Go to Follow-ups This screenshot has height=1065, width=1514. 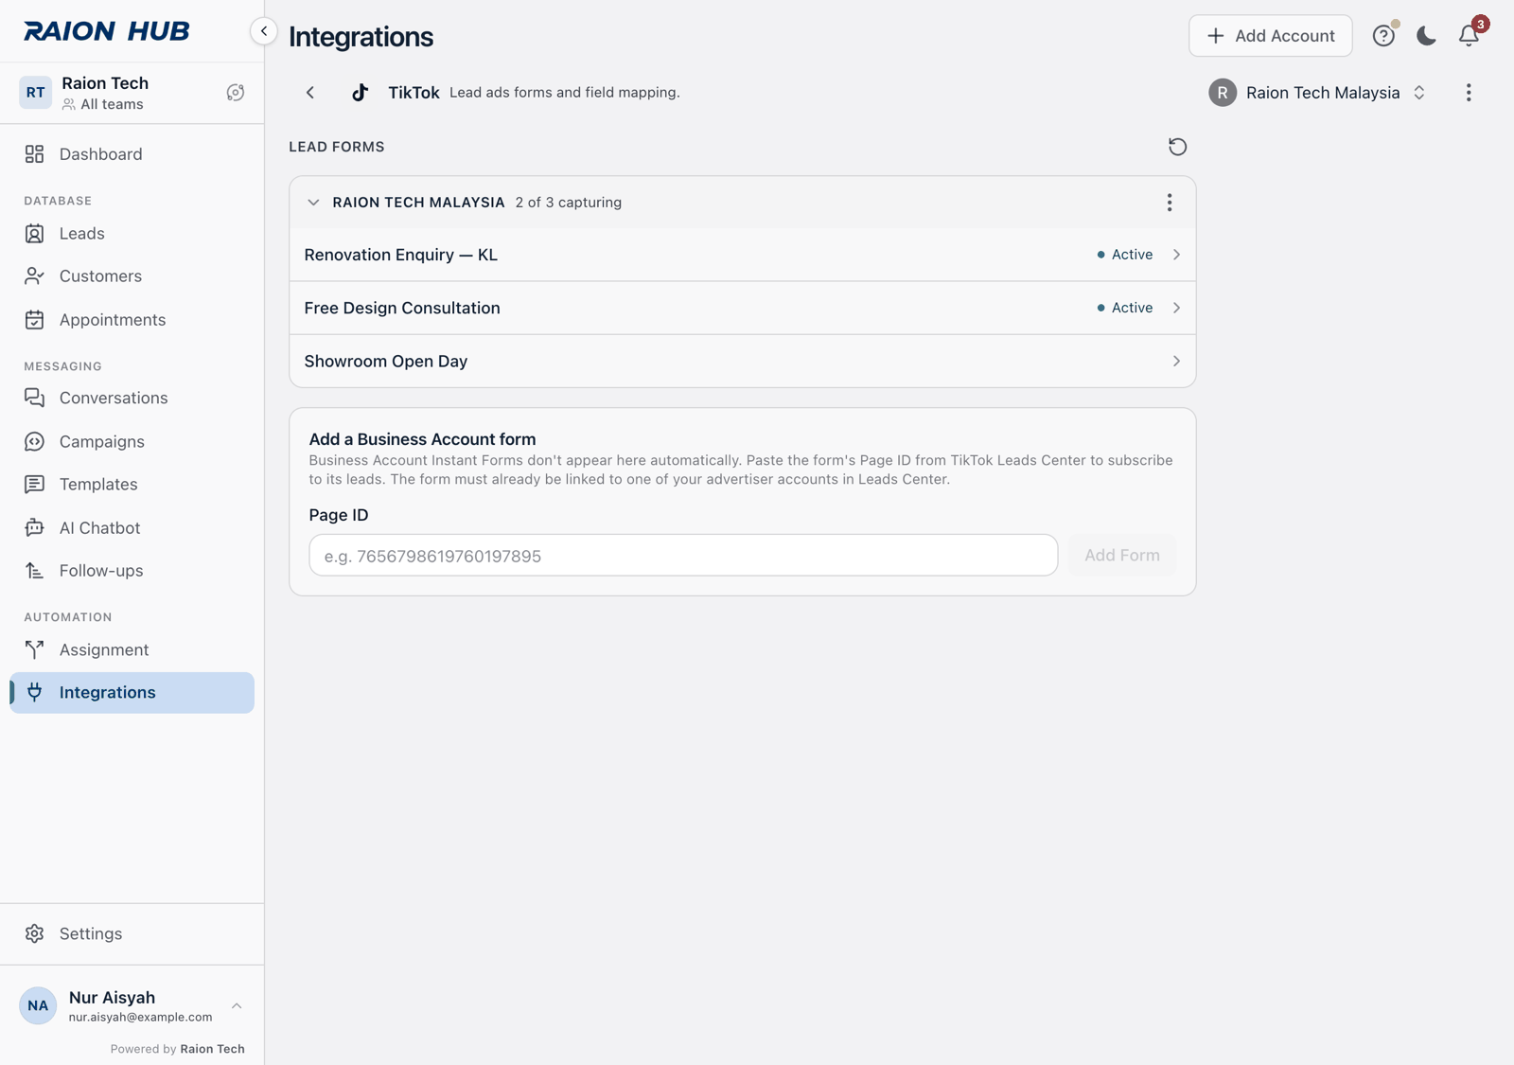point(132,571)
